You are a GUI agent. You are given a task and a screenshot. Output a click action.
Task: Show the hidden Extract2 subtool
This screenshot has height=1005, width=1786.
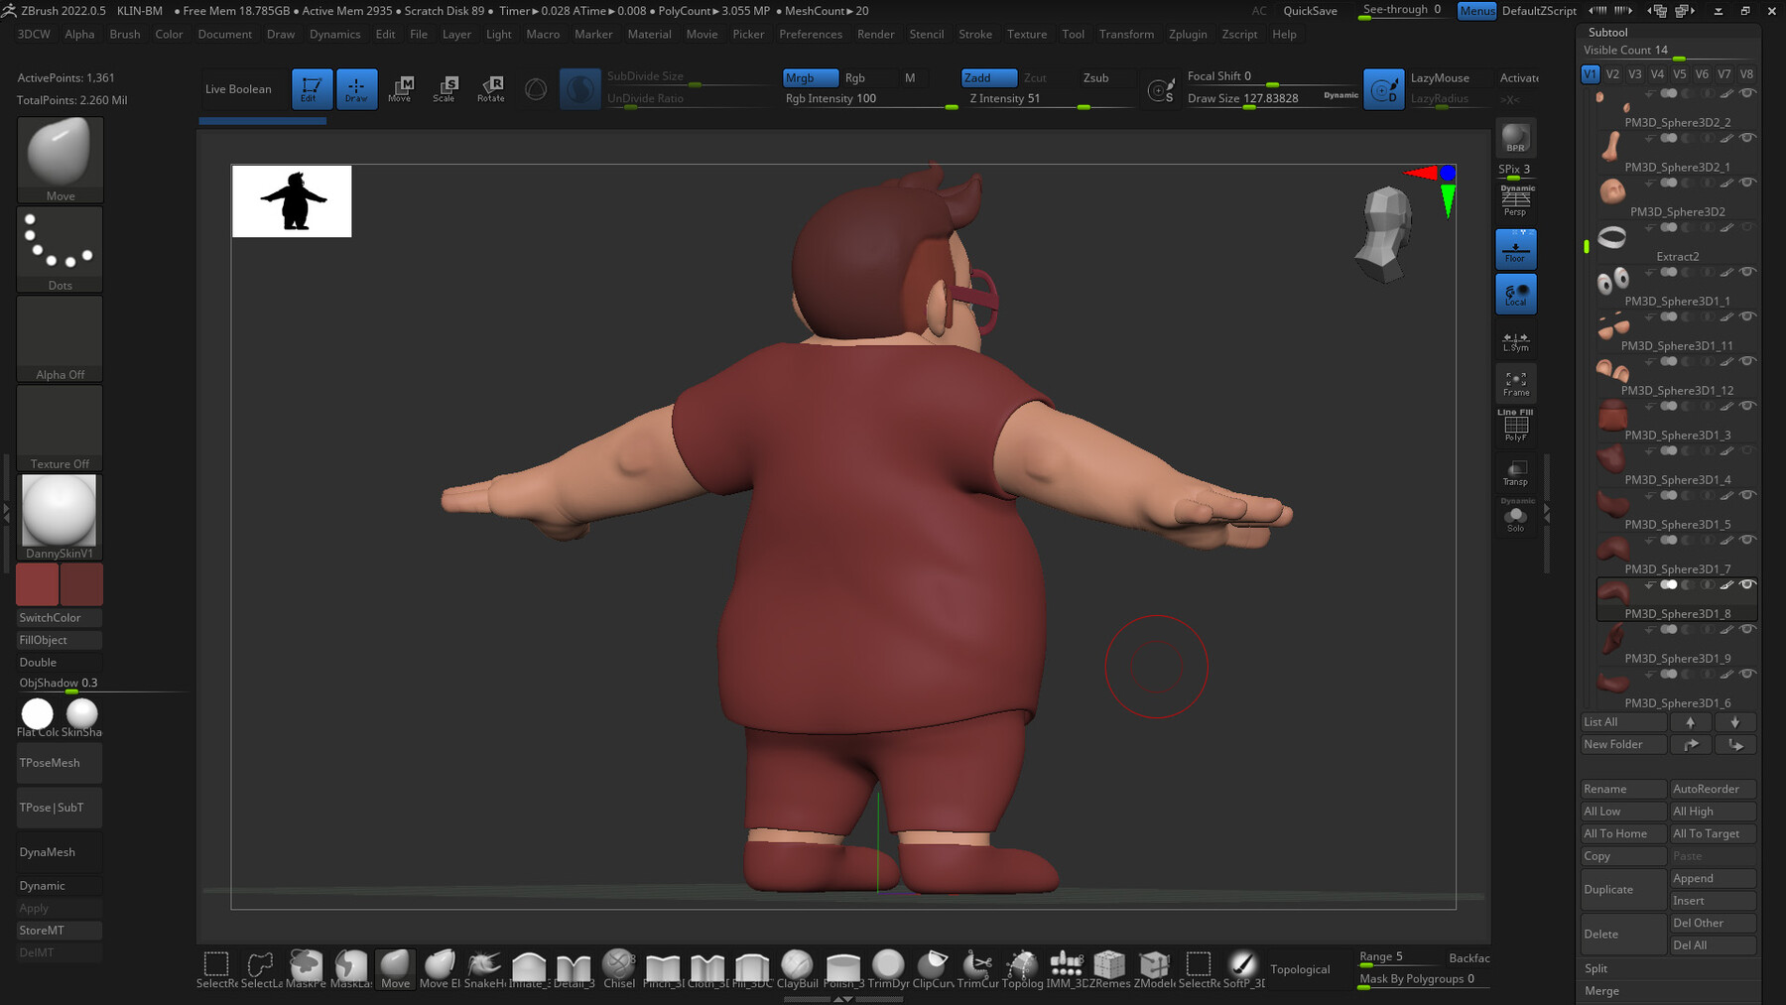1747,226
